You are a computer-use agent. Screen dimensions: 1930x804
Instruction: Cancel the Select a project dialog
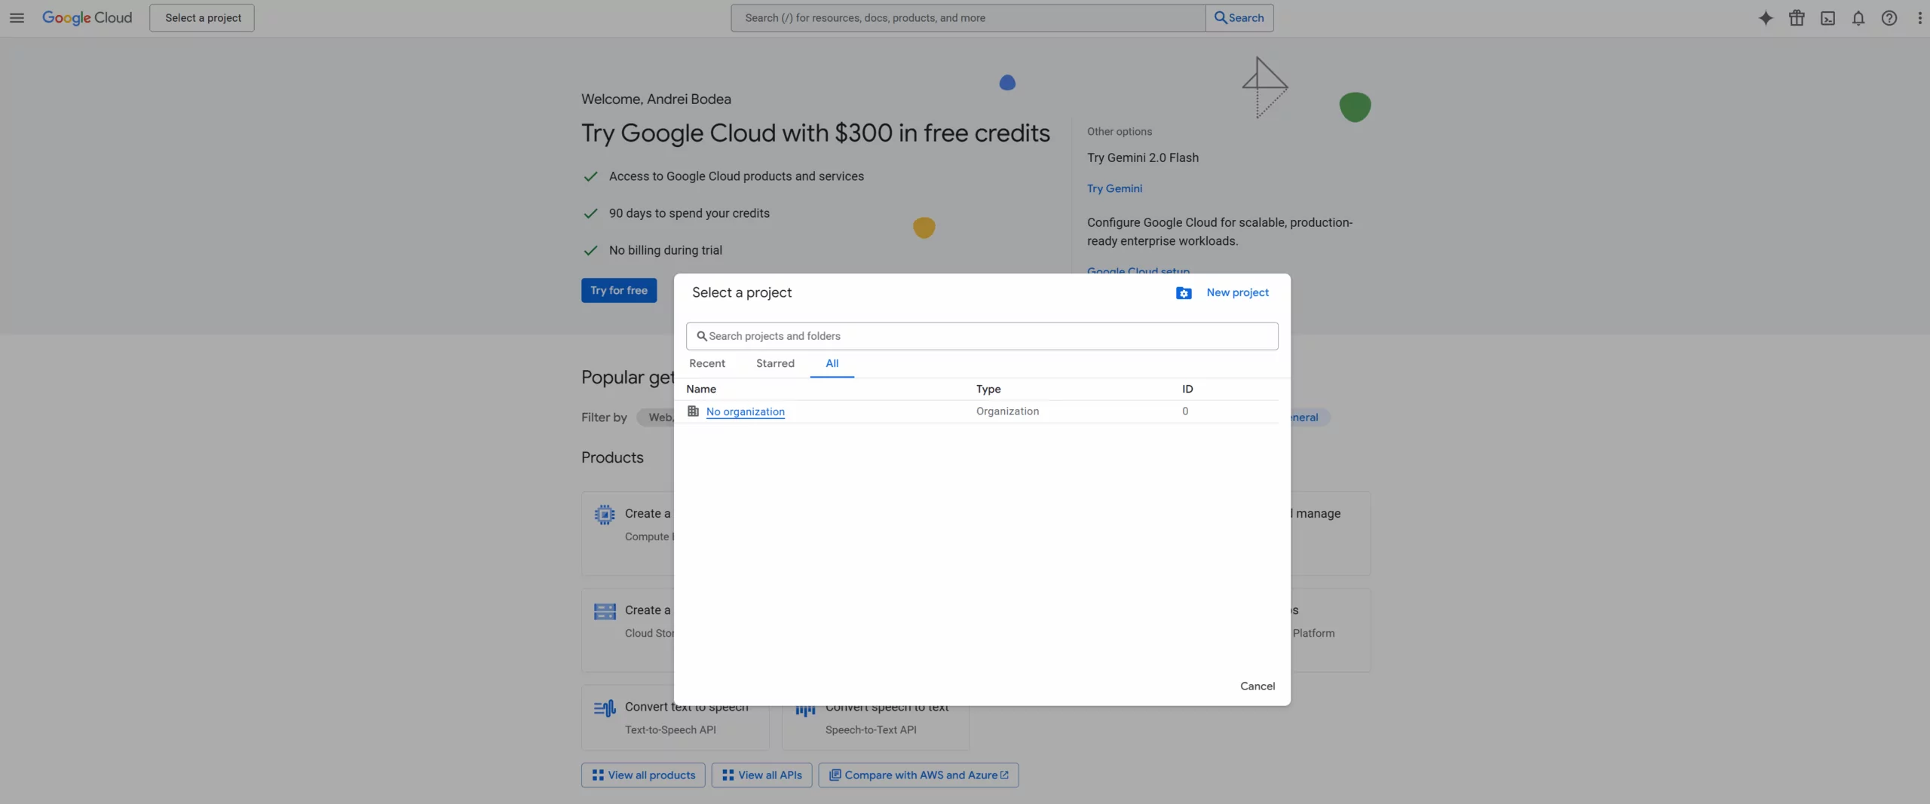(x=1258, y=686)
